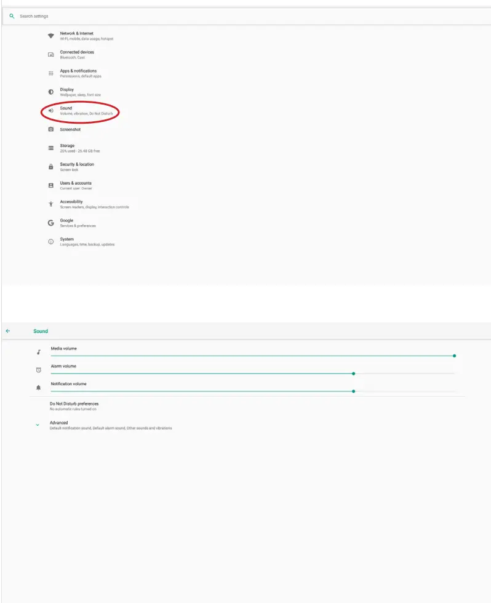
Task: Open Accessibility settings
Action: (x=94, y=204)
